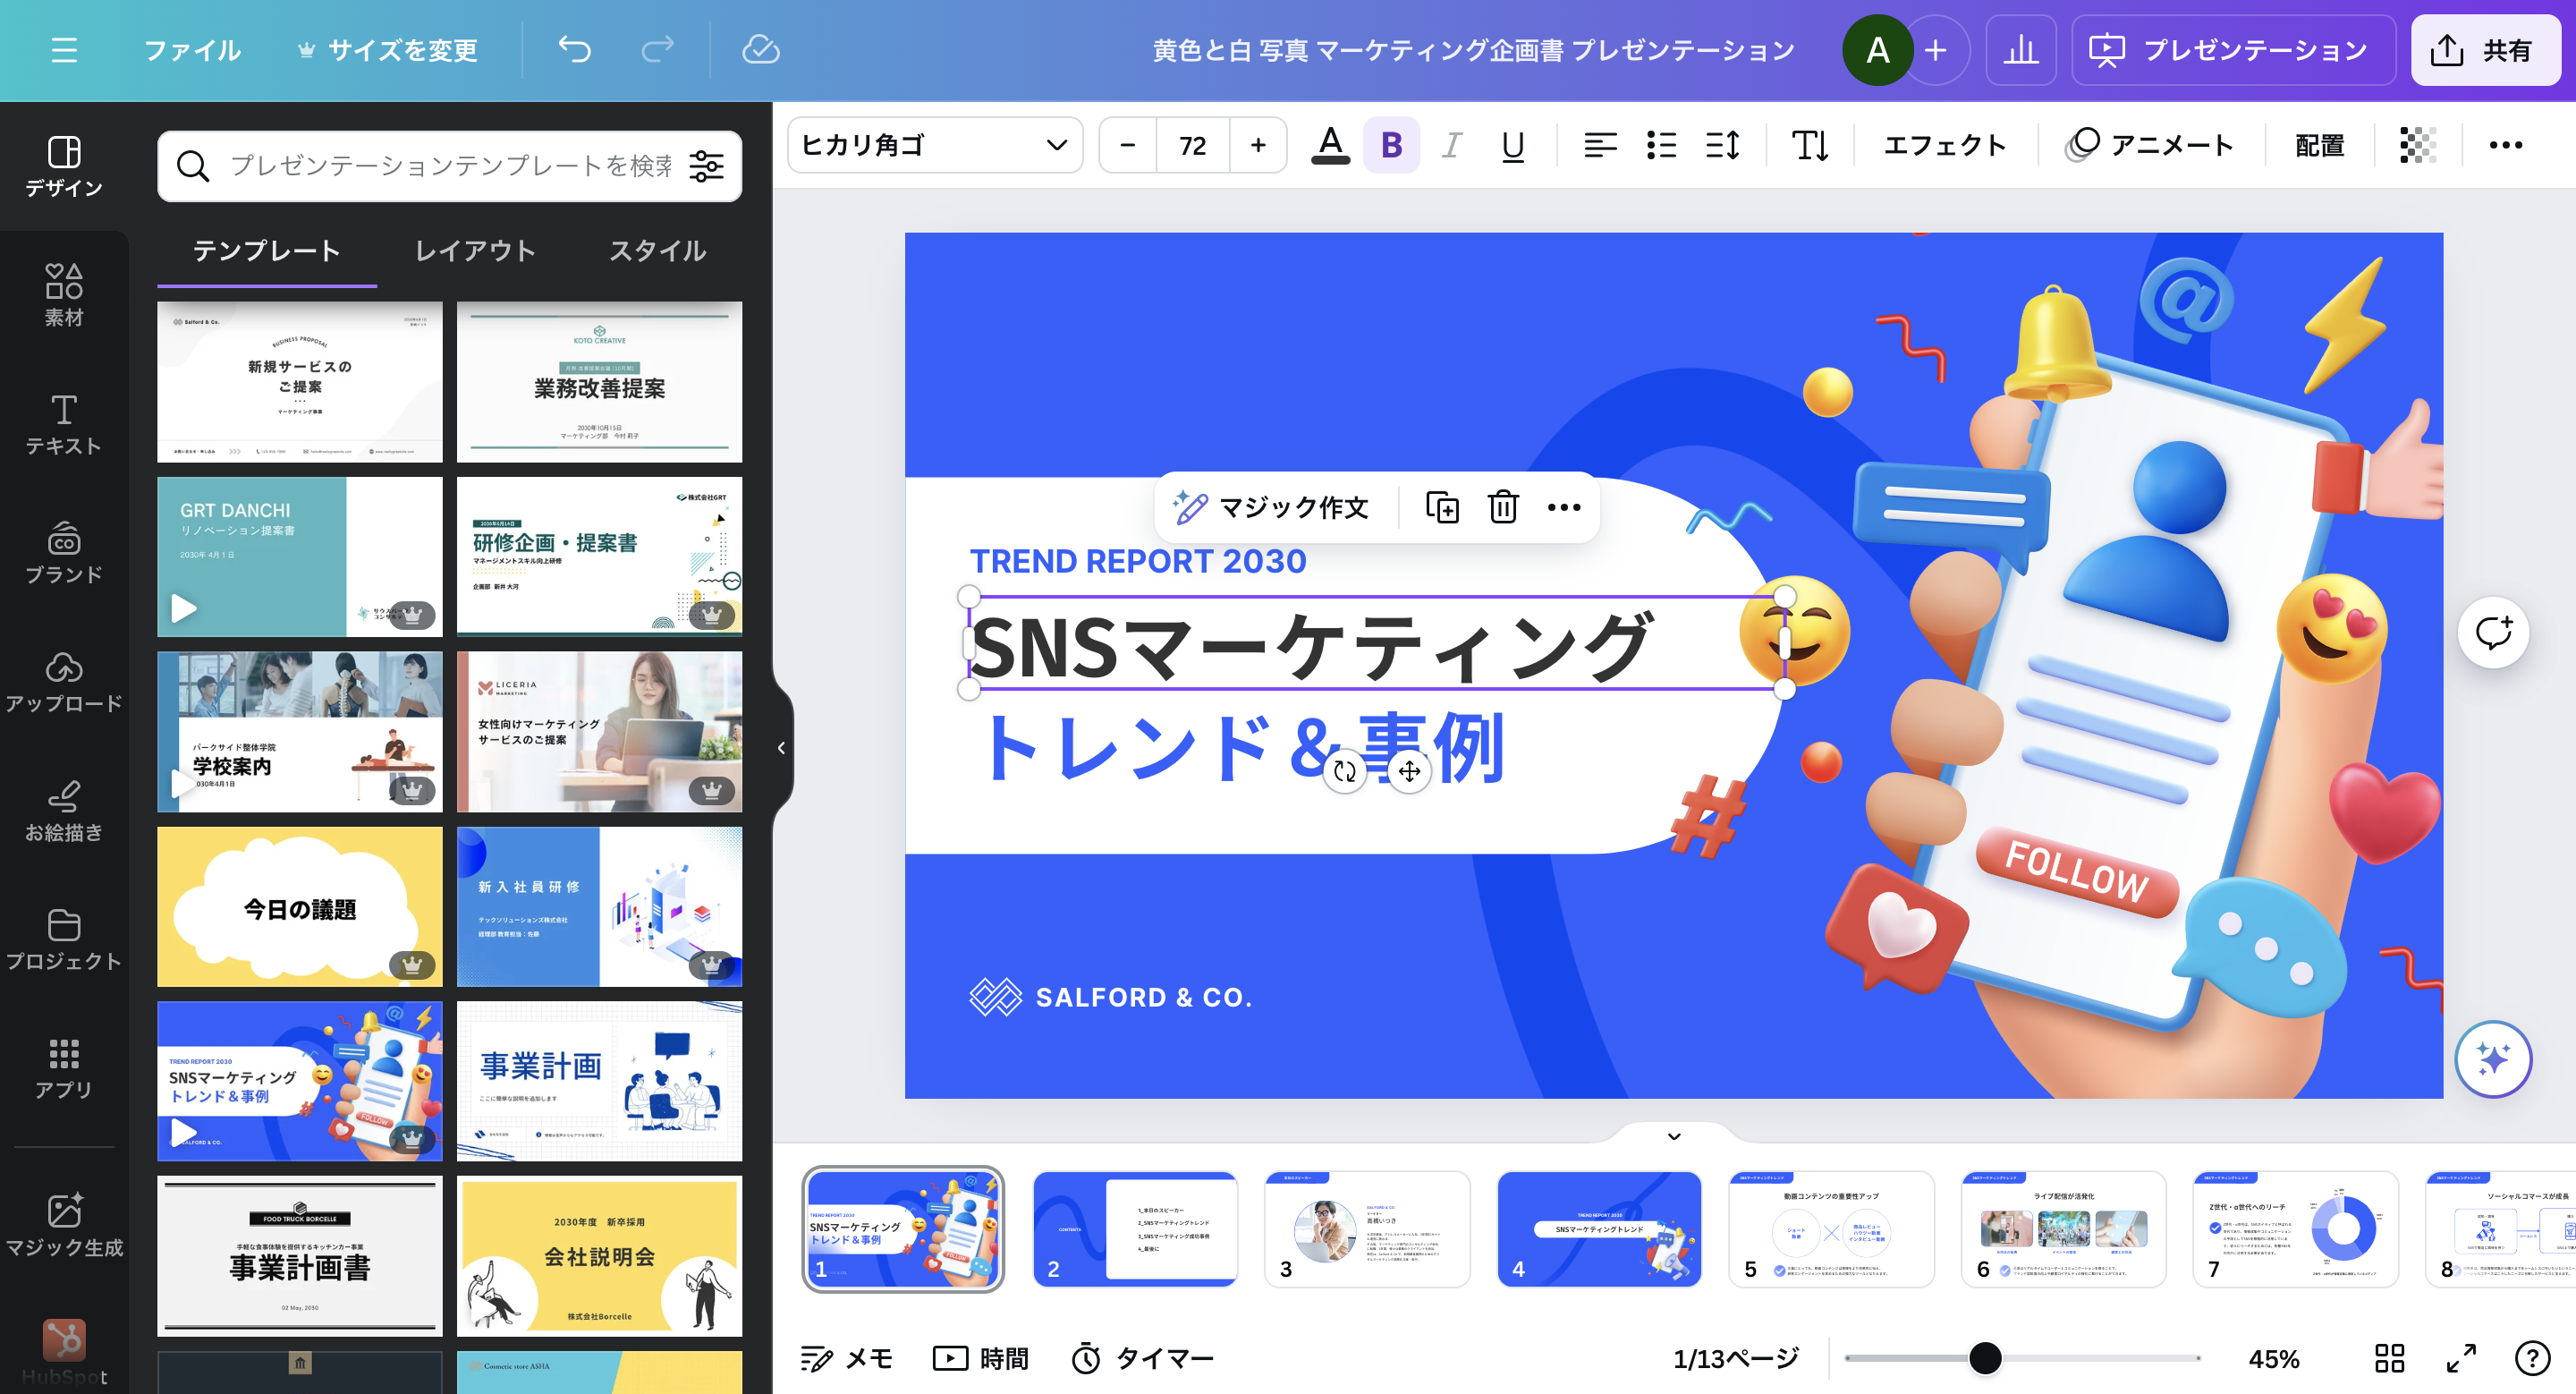Open the help question mark

(x=2531, y=1358)
